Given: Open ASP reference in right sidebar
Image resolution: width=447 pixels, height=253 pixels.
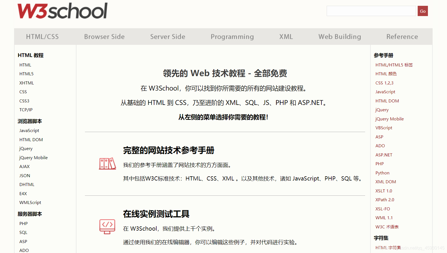Looking at the screenshot, I should [379, 137].
